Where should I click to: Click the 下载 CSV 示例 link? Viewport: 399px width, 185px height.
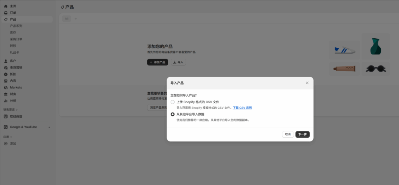[x=242, y=107]
